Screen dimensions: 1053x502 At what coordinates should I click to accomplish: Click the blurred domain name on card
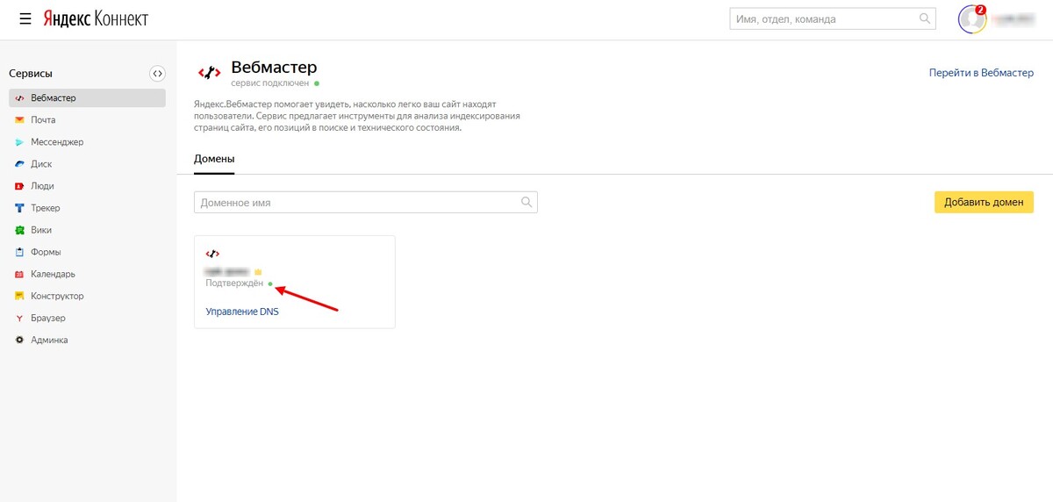point(228,271)
